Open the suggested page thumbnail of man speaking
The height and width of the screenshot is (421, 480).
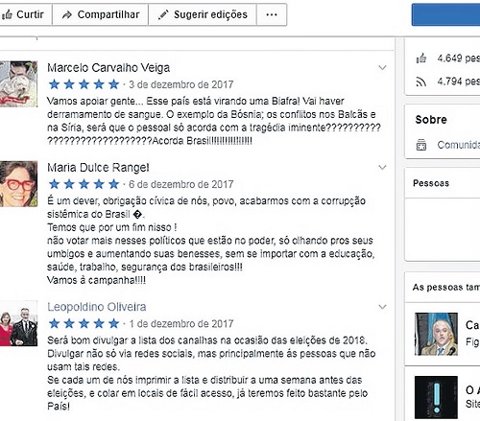click(436, 334)
